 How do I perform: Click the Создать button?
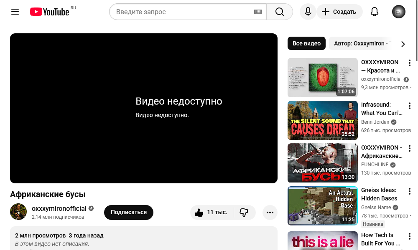click(339, 12)
